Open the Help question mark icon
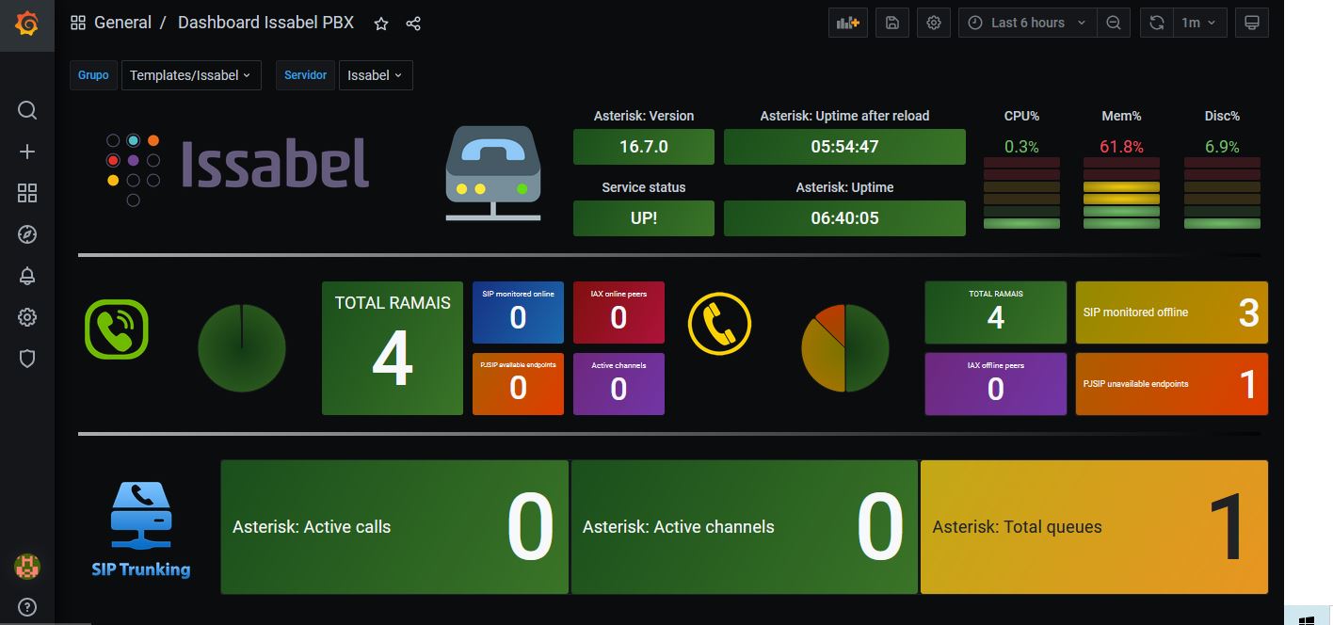Image resolution: width=1333 pixels, height=625 pixels. [27, 607]
